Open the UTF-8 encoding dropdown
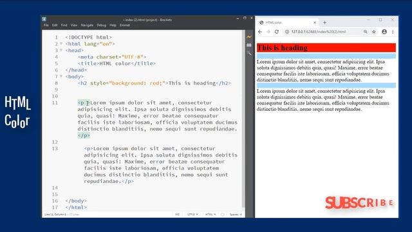Viewport: 412px width, 232px height. click(x=192, y=215)
